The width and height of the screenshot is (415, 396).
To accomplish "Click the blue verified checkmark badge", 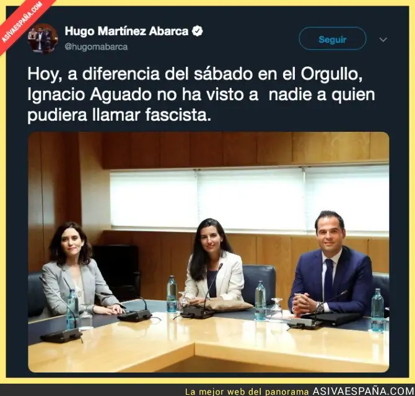I will pyautogui.click(x=197, y=31).
